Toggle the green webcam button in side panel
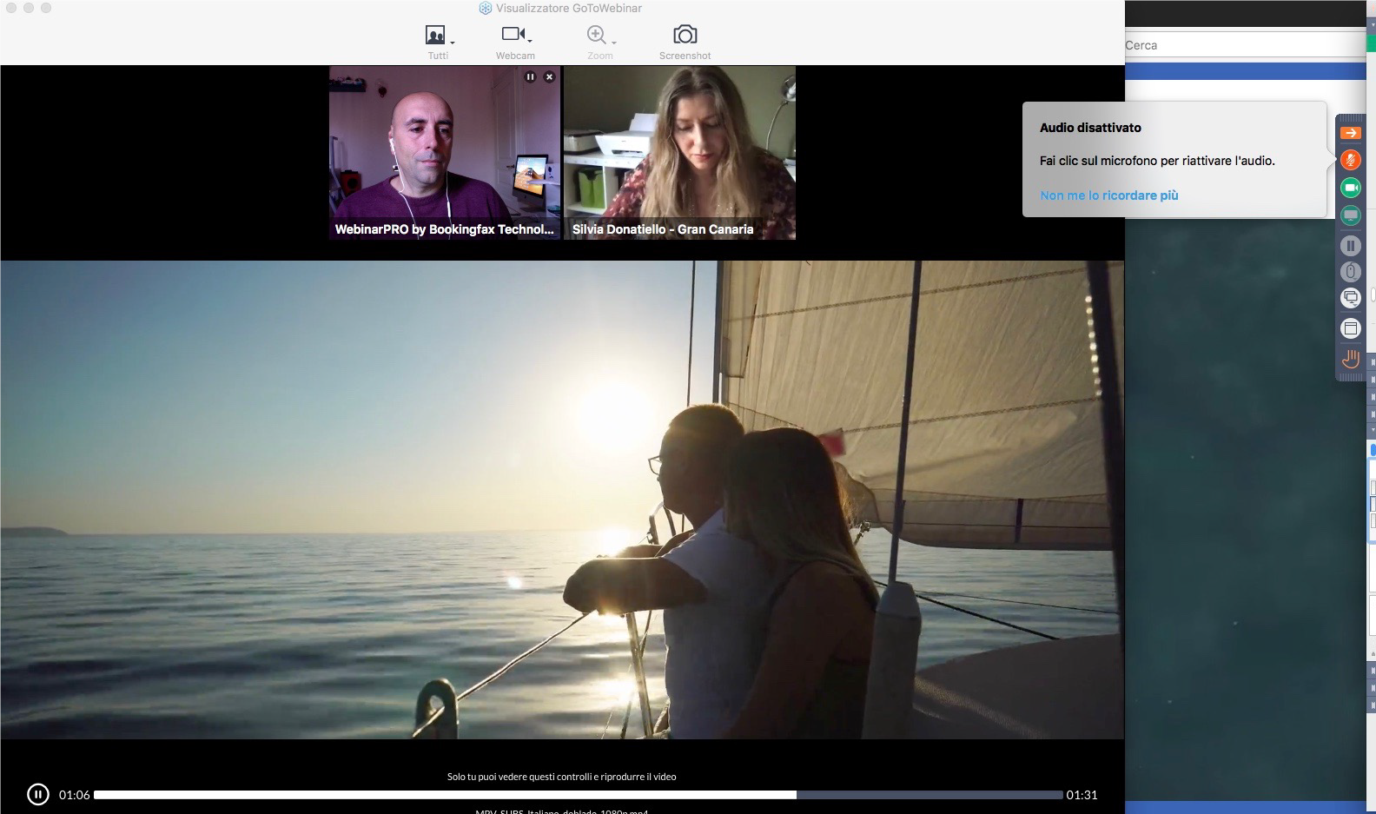Viewport: 1376px width, 814px height. (x=1350, y=188)
